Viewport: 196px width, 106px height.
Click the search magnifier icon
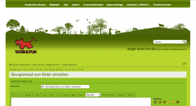tap(184, 42)
